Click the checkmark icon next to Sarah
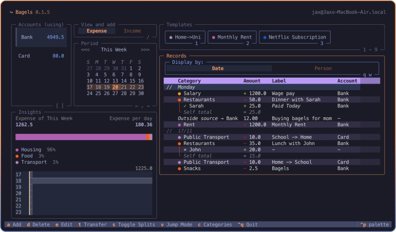Viewport: 396px width, 232px height. pyautogui.click(x=185, y=106)
